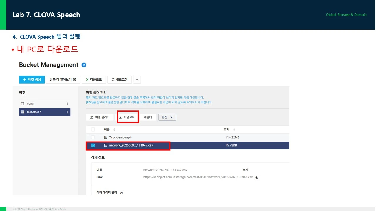Click the Tvpc-demo.mp4 file name
The image size is (376, 211).
[120, 137]
